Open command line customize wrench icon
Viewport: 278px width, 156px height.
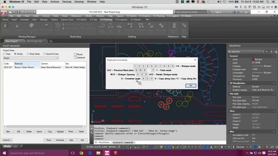[x=92, y=133]
